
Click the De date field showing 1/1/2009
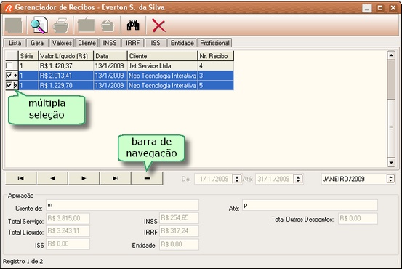pos(214,179)
